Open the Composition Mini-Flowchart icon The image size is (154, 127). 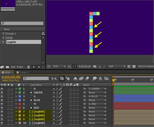pos(54,78)
